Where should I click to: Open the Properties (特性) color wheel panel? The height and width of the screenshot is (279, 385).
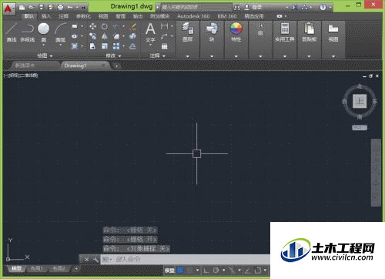click(236, 32)
